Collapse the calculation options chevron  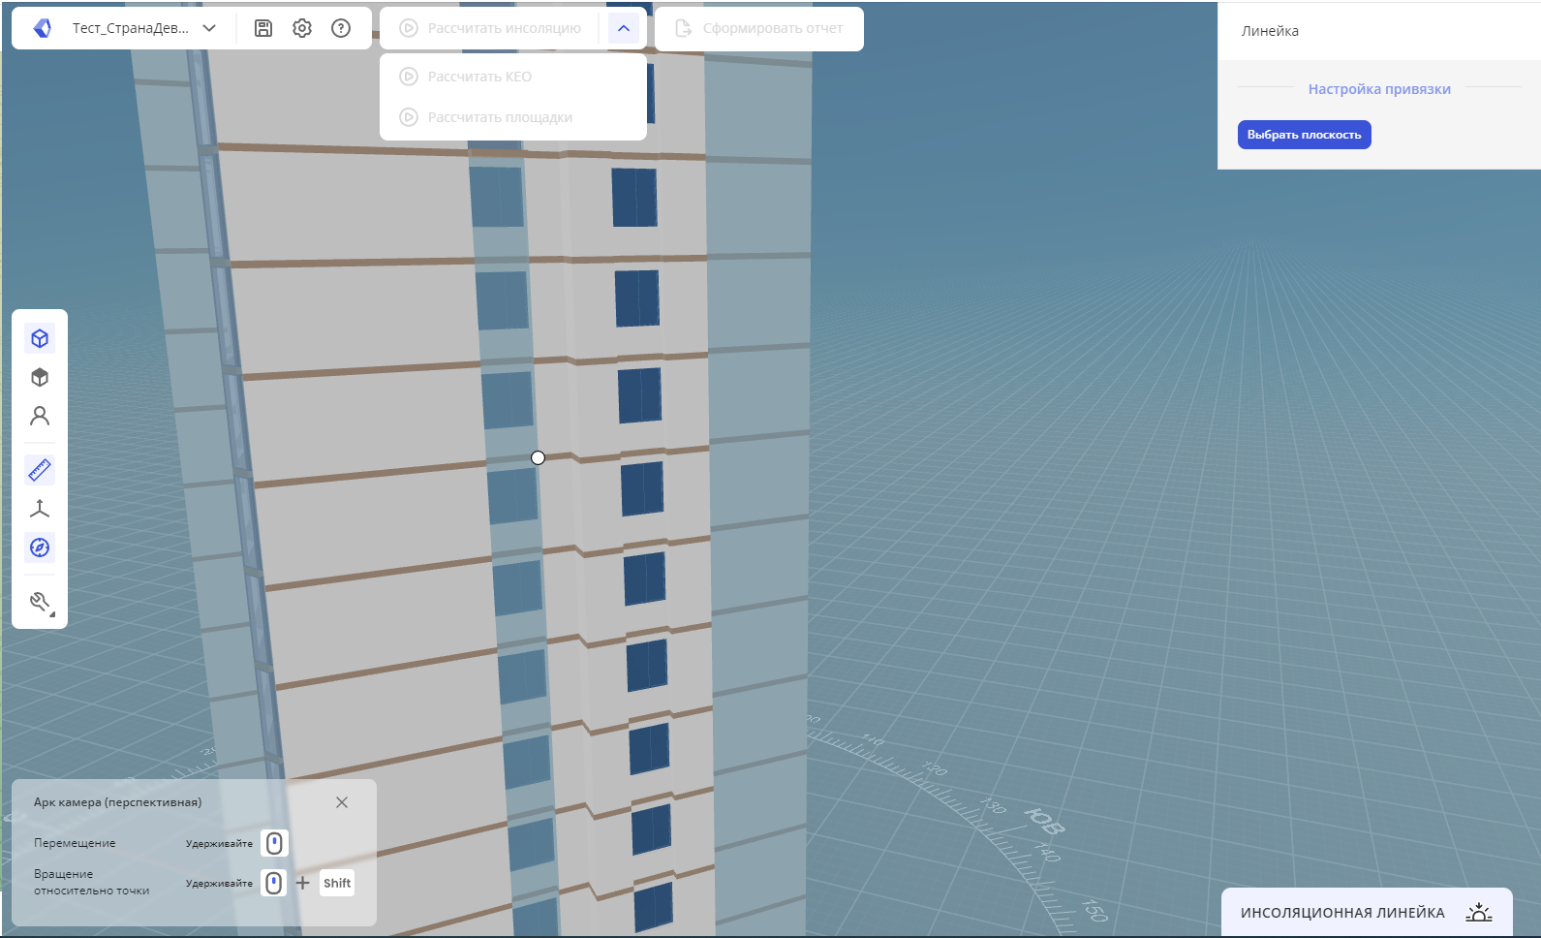tap(624, 28)
